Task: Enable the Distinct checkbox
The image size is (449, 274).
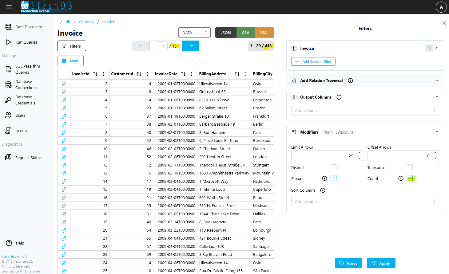Action: 333,167
